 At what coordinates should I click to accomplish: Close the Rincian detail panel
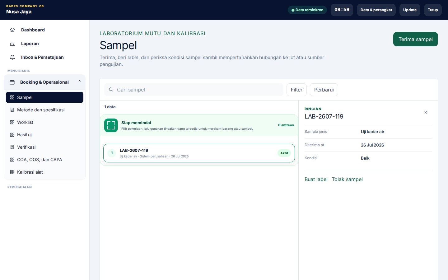426,113
